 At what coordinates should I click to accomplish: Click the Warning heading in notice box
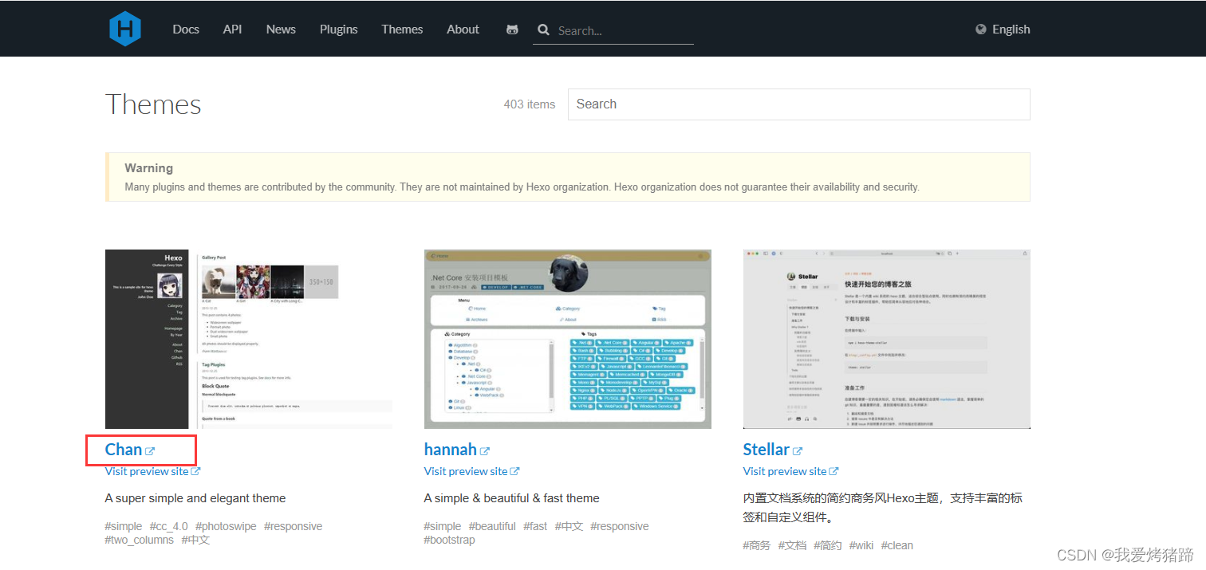click(x=149, y=168)
